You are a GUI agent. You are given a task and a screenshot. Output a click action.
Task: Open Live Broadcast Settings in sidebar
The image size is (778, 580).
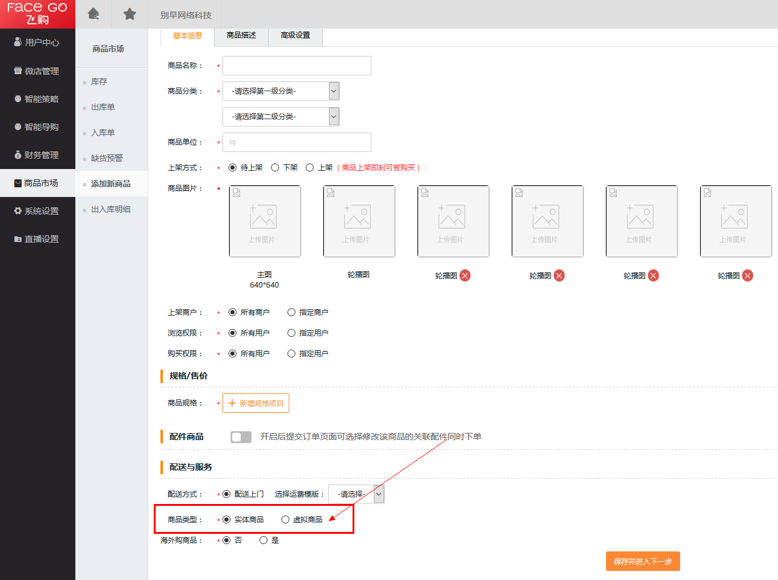(x=37, y=239)
